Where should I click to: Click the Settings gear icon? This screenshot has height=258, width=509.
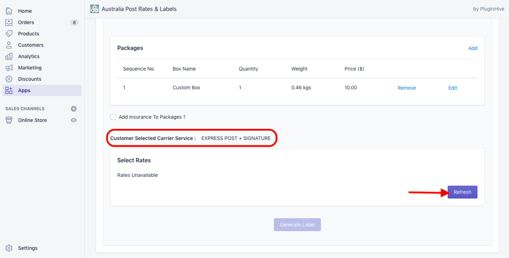pyautogui.click(x=9, y=248)
